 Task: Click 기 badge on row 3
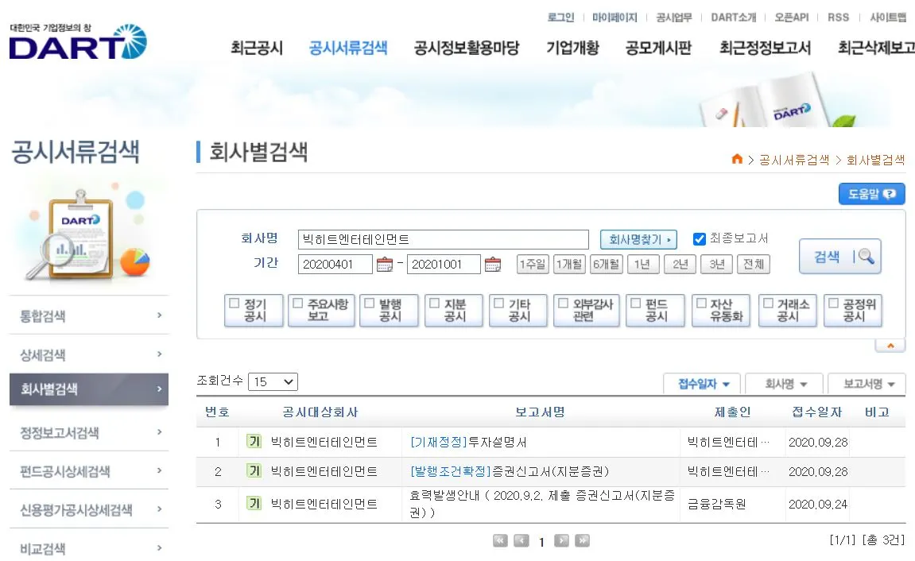(x=254, y=503)
